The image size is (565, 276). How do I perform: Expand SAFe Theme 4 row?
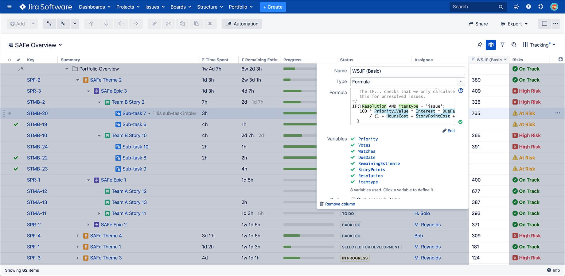(x=78, y=236)
